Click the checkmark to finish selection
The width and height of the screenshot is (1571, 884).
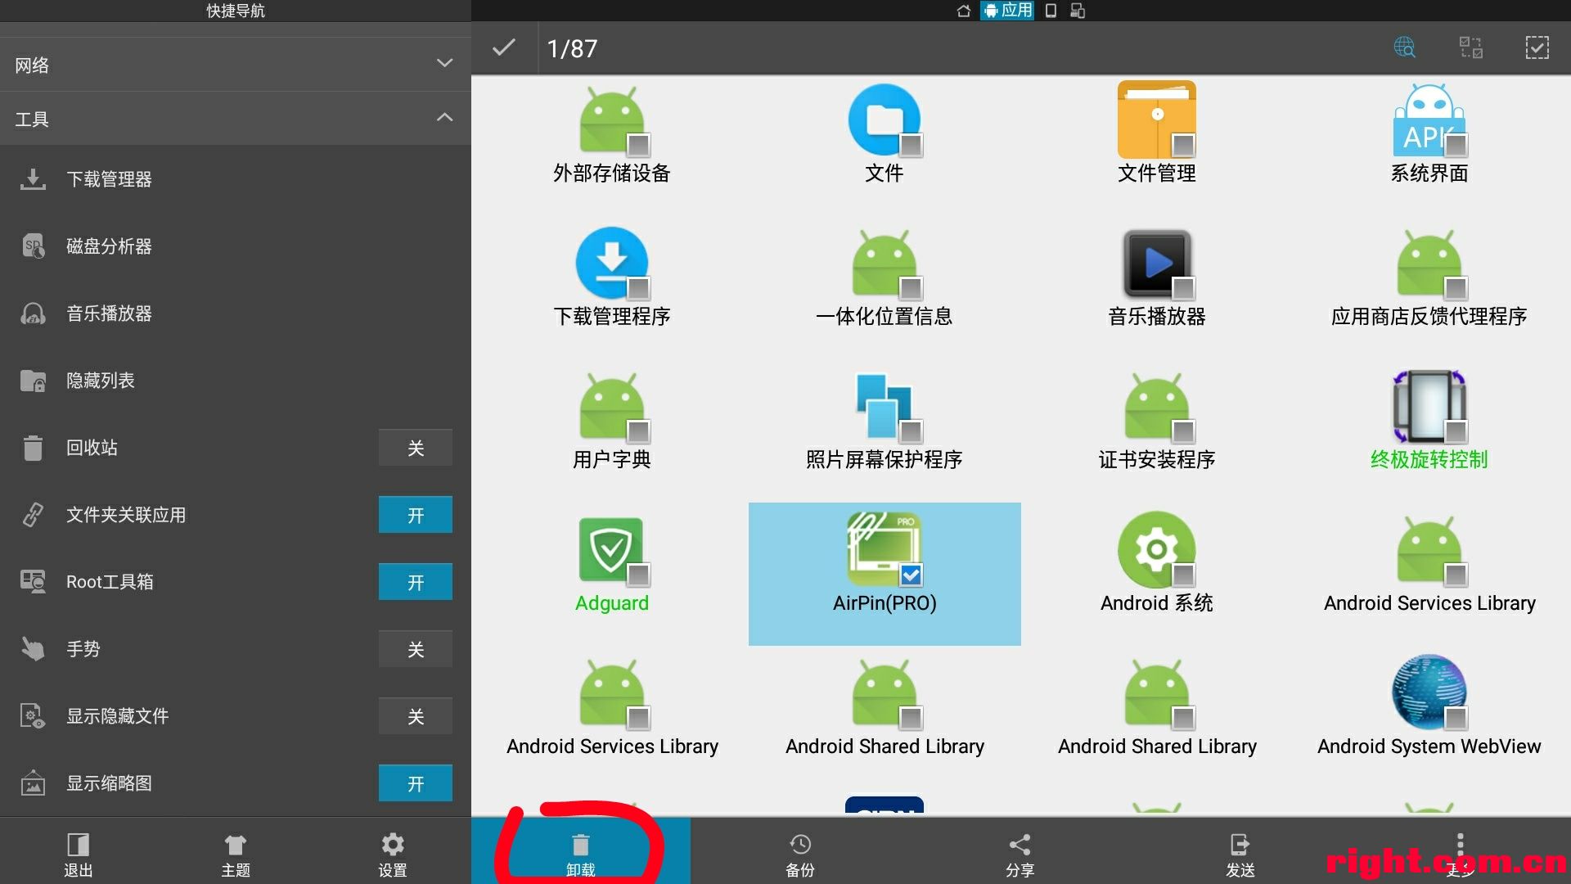click(504, 47)
